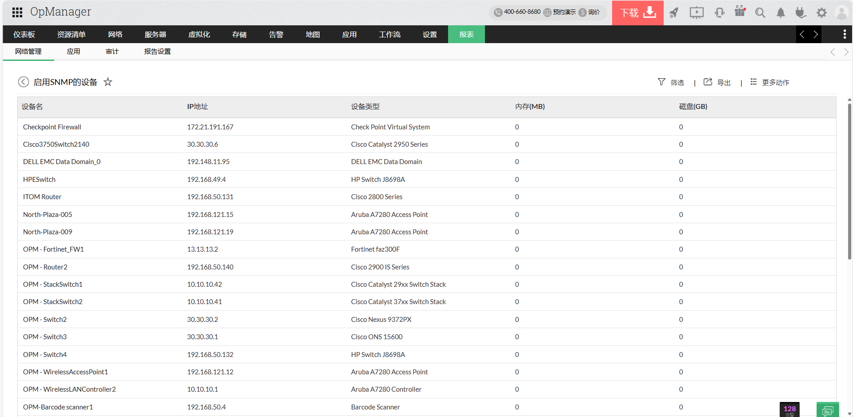Open the 工作流 workflow menu
The width and height of the screenshot is (853, 417).
point(389,34)
